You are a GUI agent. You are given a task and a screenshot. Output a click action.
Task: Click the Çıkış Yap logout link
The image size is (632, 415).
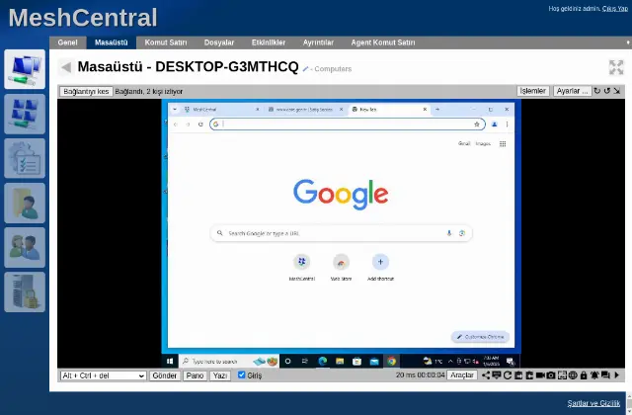point(615,9)
